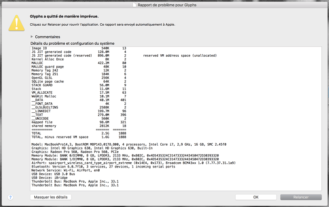Click the 'Network Service: Wi-Fi' line
329x207 pixels.
(66, 170)
